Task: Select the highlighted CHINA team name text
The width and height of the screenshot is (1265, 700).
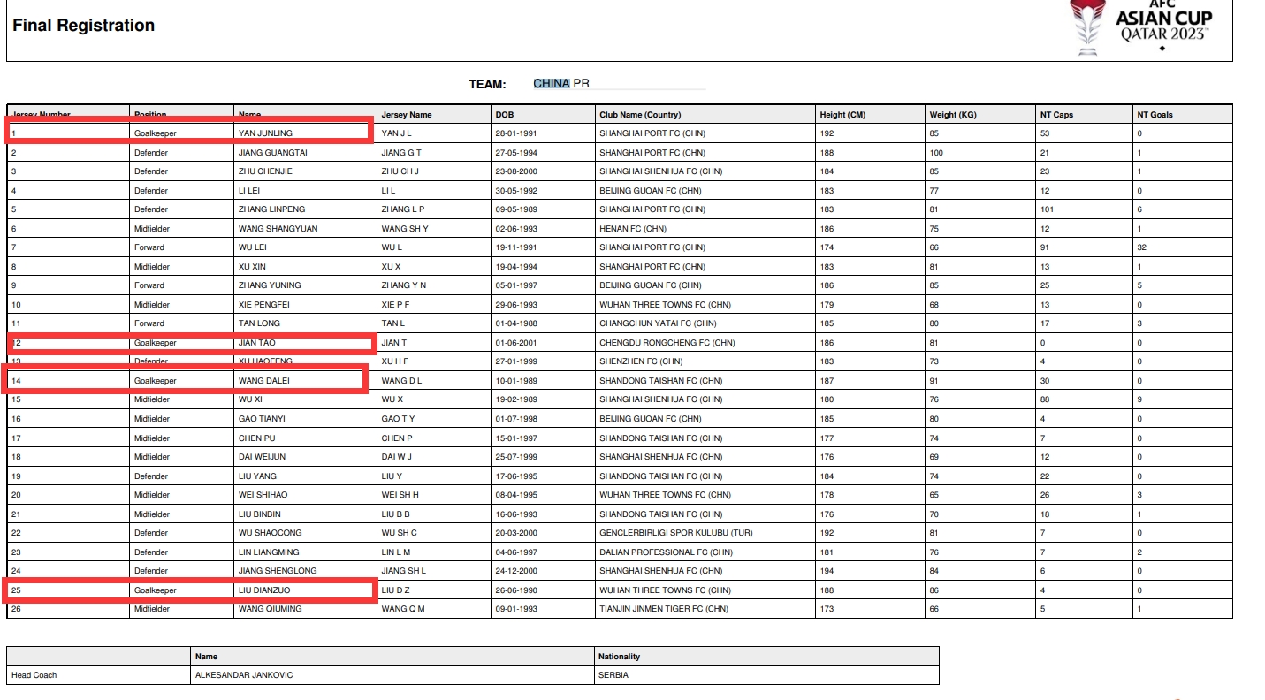Action: [552, 84]
